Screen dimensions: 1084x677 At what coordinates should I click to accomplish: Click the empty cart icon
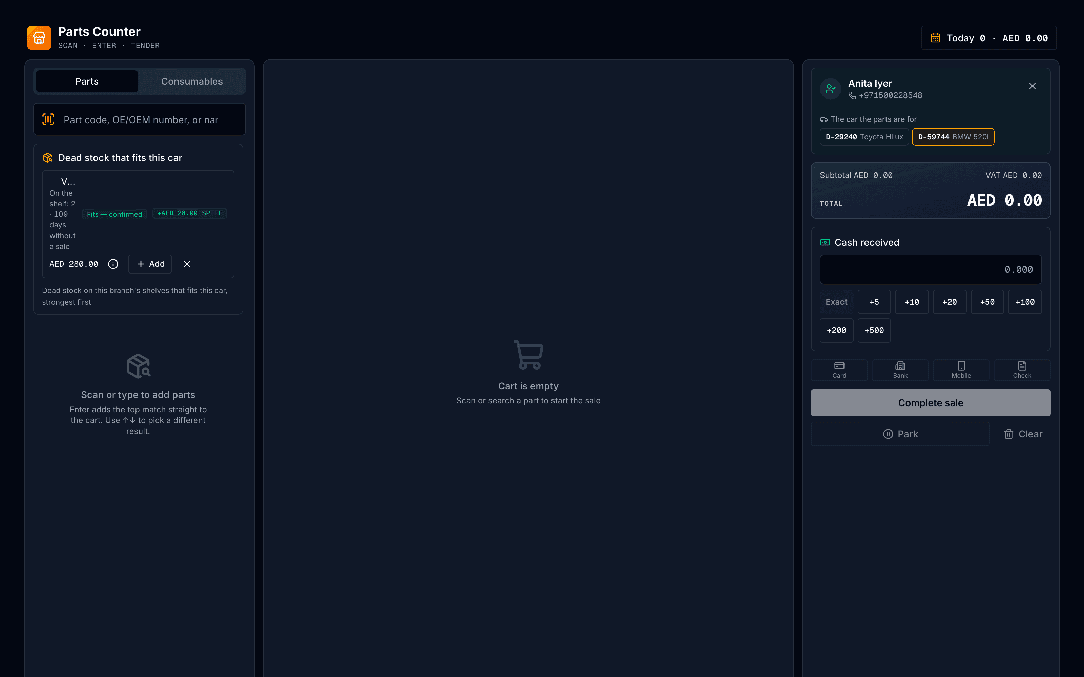coord(528,355)
